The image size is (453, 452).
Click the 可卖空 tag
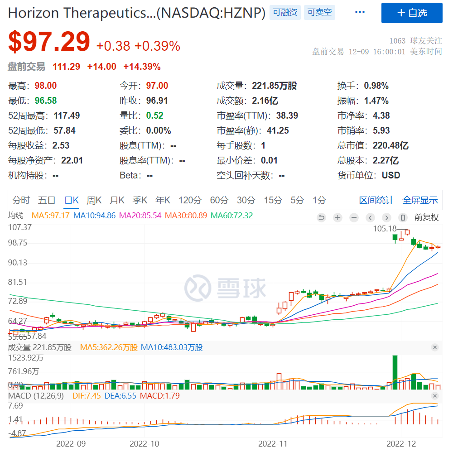click(x=319, y=12)
